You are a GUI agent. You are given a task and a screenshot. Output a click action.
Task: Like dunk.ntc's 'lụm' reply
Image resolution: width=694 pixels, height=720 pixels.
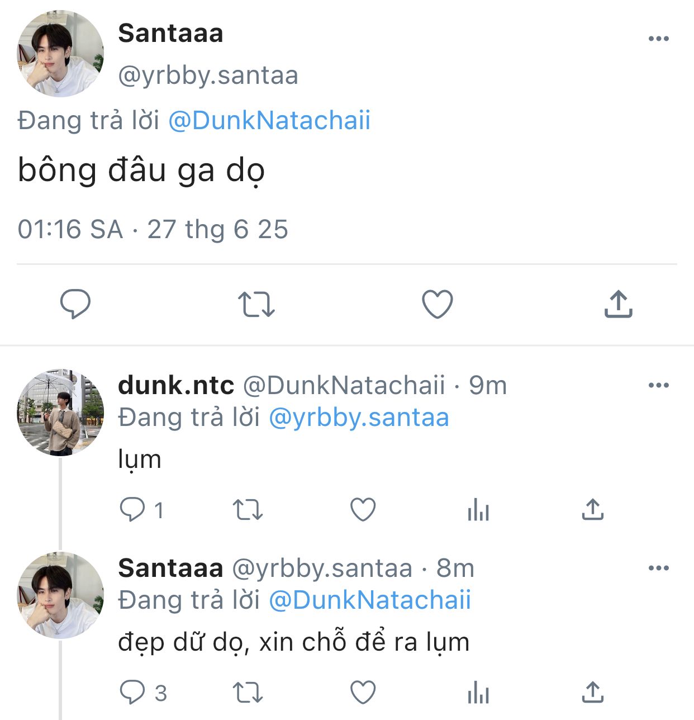click(x=363, y=510)
